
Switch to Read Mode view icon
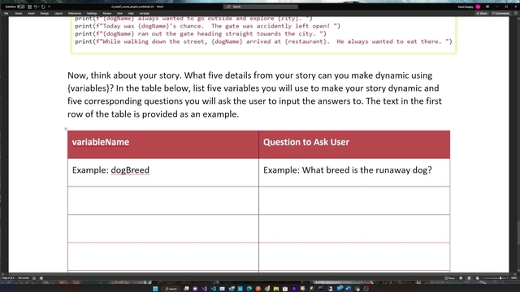tap(461, 278)
